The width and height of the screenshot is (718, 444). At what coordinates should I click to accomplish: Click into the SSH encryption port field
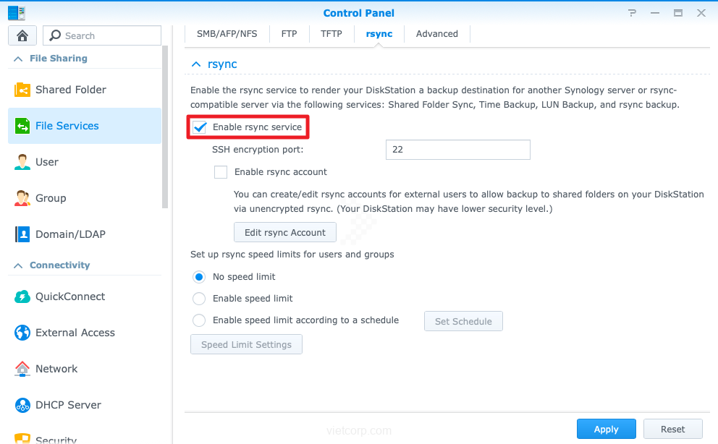[457, 150]
